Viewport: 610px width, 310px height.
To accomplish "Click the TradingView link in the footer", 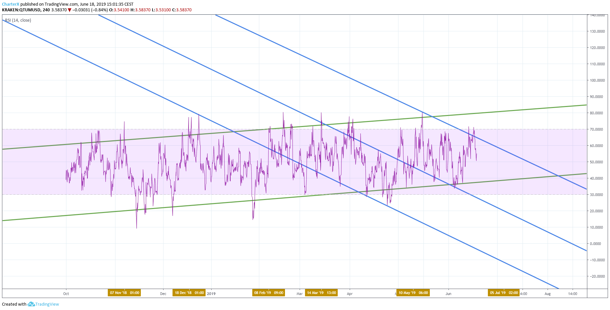I will click(x=47, y=304).
